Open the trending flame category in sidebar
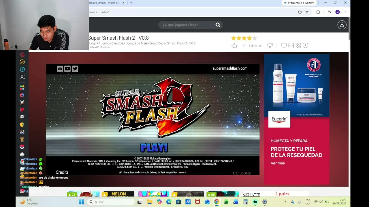This screenshot has width=369, height=207. click(22, 54)
